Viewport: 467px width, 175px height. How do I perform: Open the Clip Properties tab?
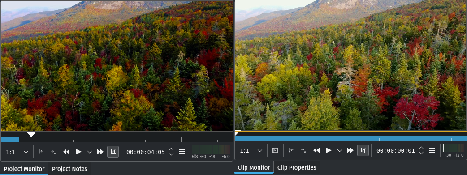pos(297,167)
